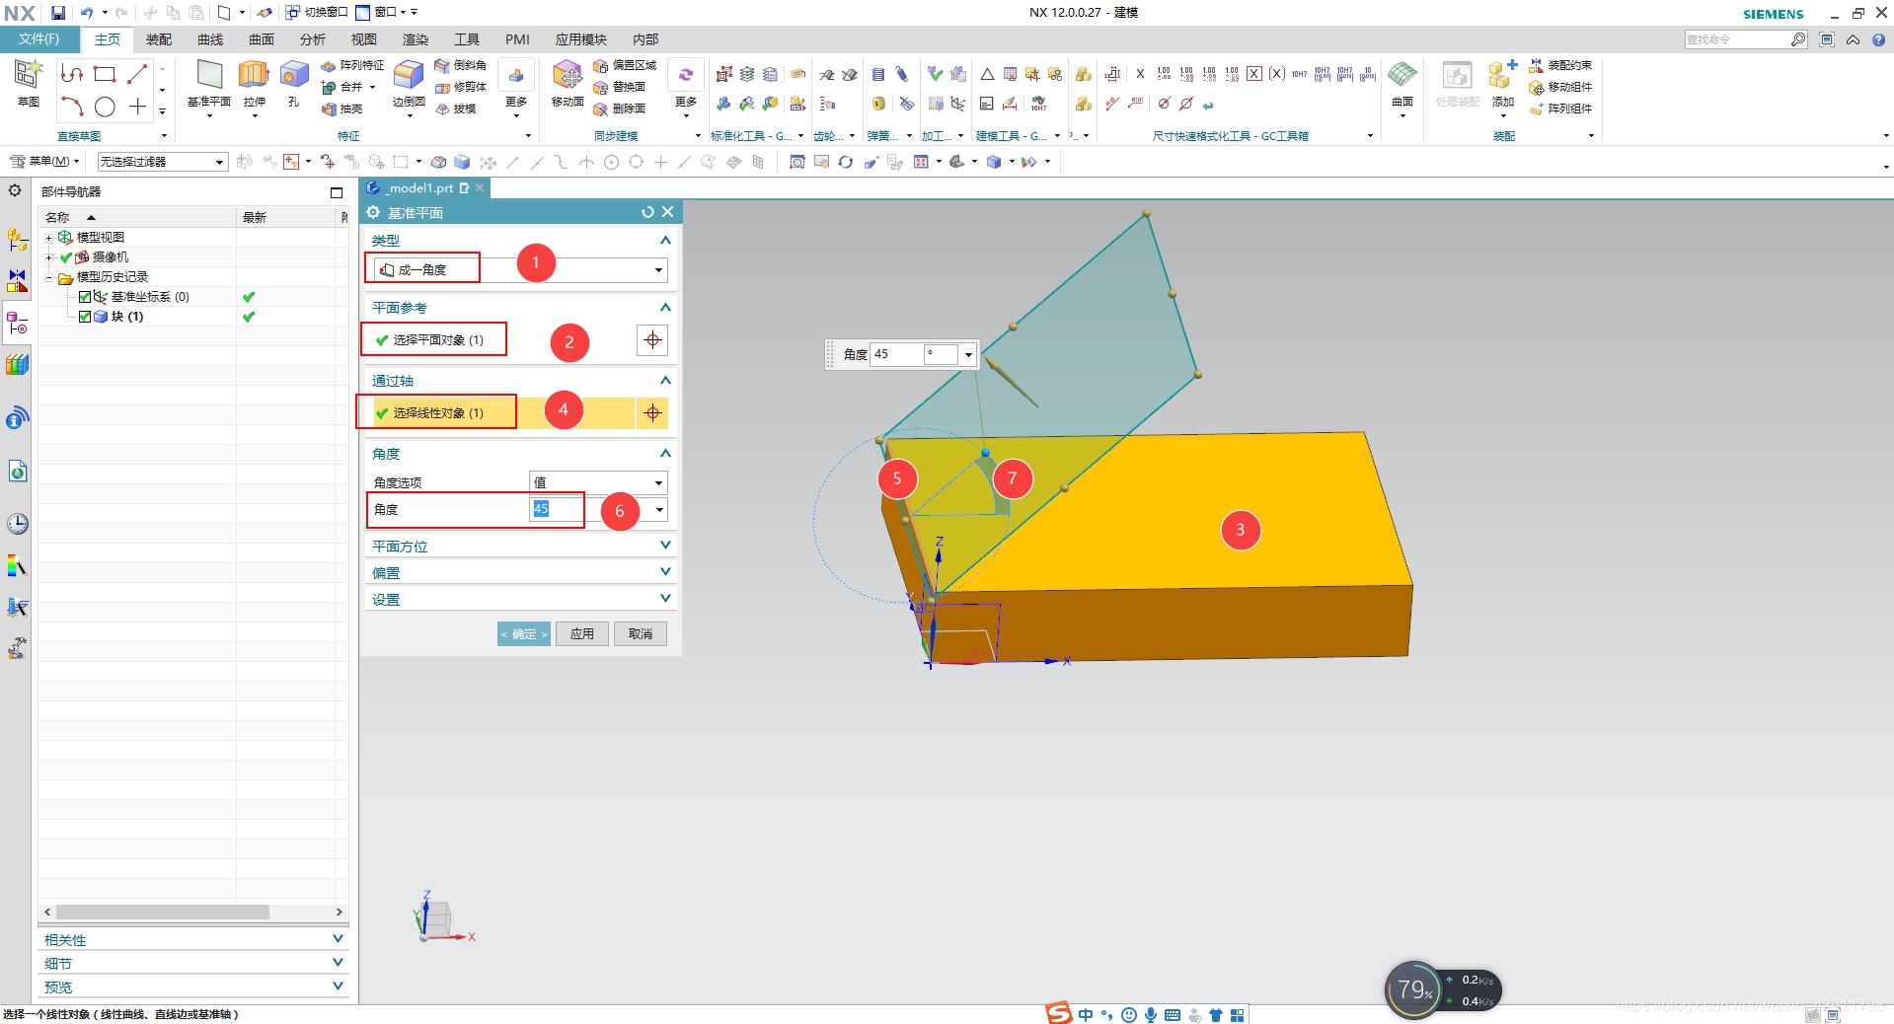Viewport: 1894px width, 1024px height.
Task: Expand the 相关性 panel
Action: [338, 939]
